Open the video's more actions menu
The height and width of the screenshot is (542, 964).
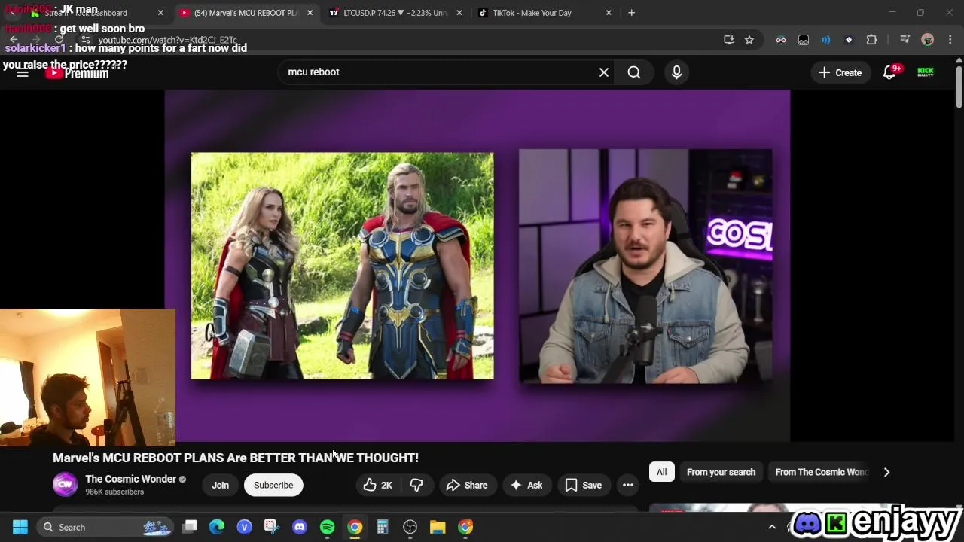628,486
